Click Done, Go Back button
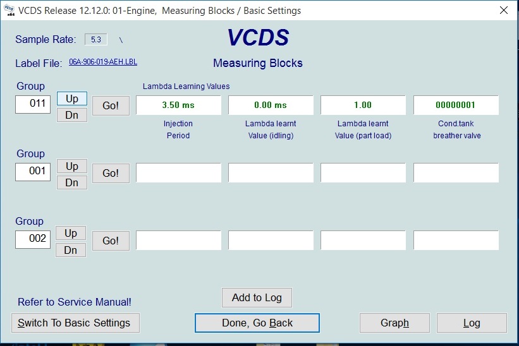Image resolution: width=519 pixels, height=346 pixels. (257, 323)
